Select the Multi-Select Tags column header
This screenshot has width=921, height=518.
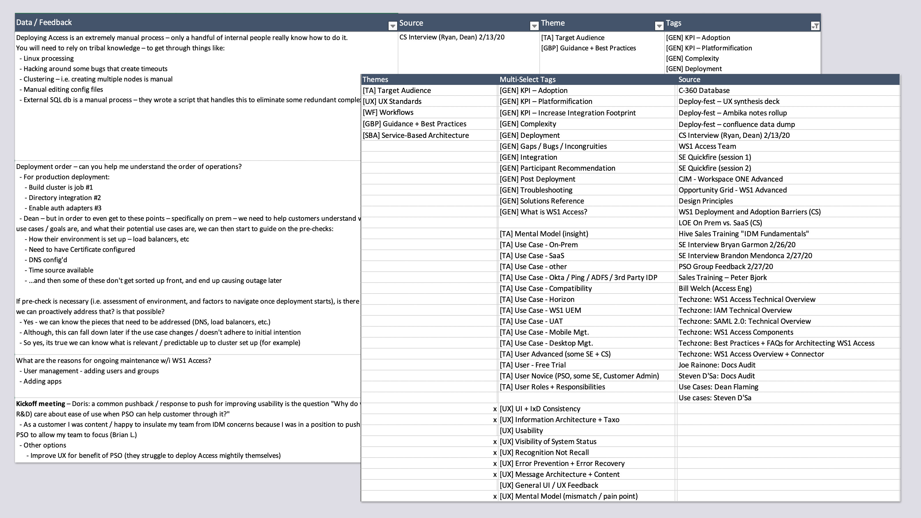586,79
